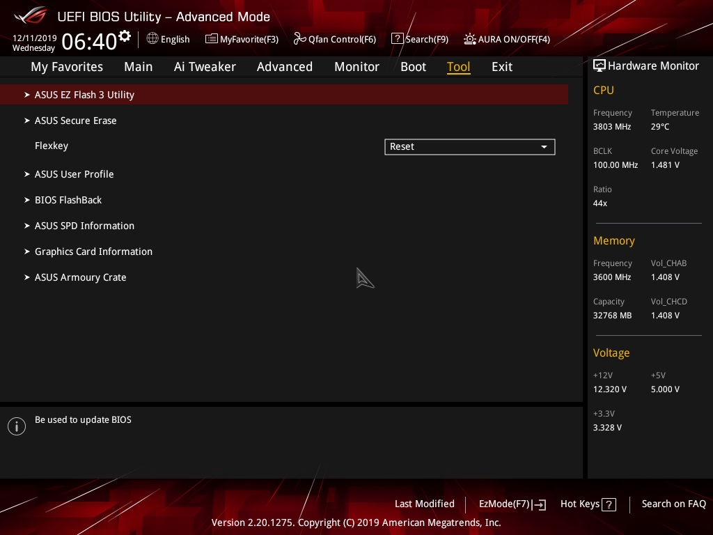Open Qfan Control via its fan icon
This screenshot has height=535, width=713.
click(x=297, y=39)
